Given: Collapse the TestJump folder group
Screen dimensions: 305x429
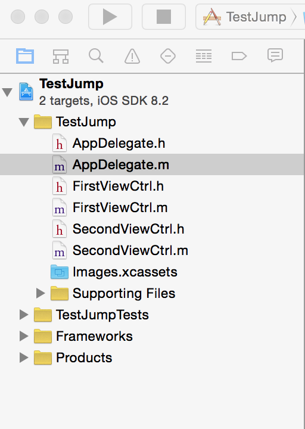Looking at the screenshot, I should point(24,122).
